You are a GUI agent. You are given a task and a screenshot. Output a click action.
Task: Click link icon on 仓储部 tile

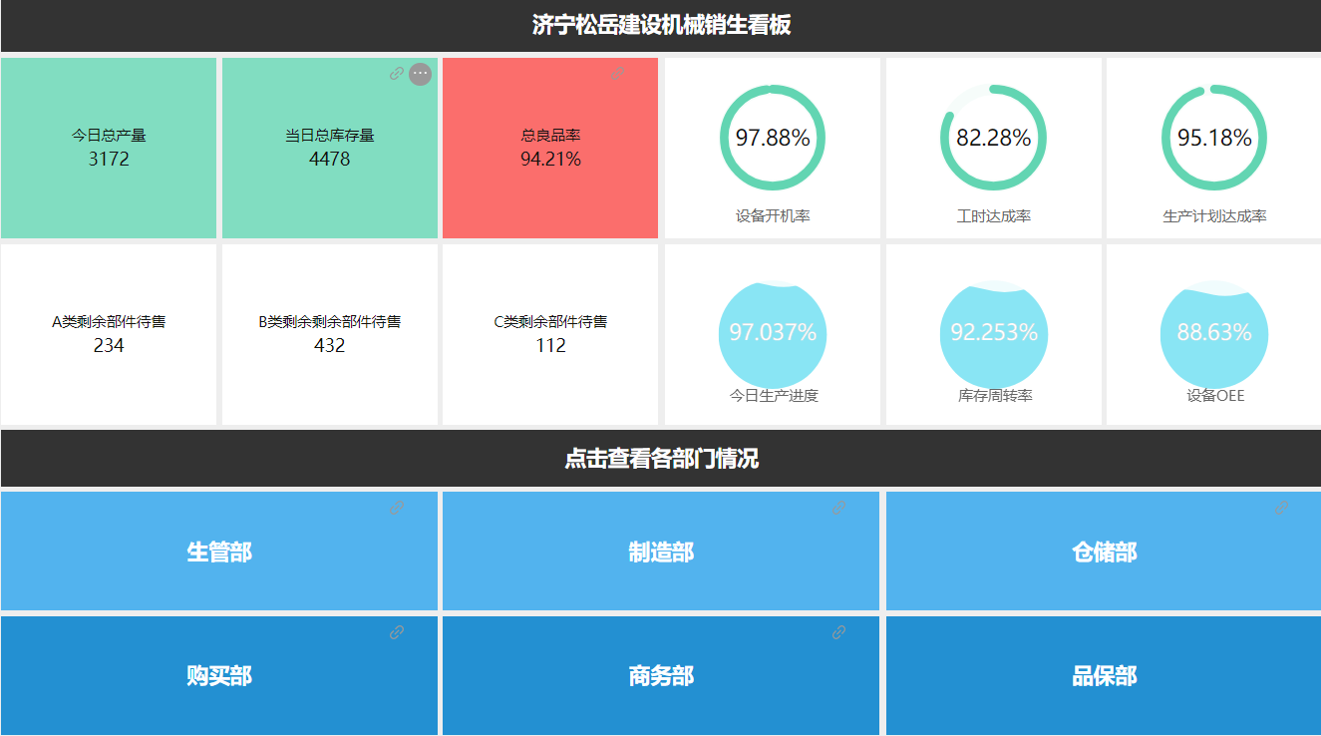pos(1282,508)
